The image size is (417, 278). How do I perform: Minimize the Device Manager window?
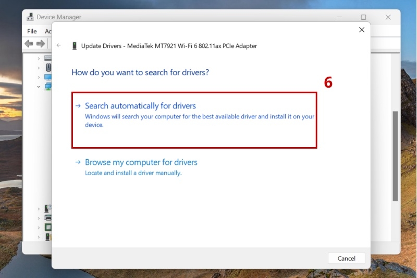coord(339,17)
